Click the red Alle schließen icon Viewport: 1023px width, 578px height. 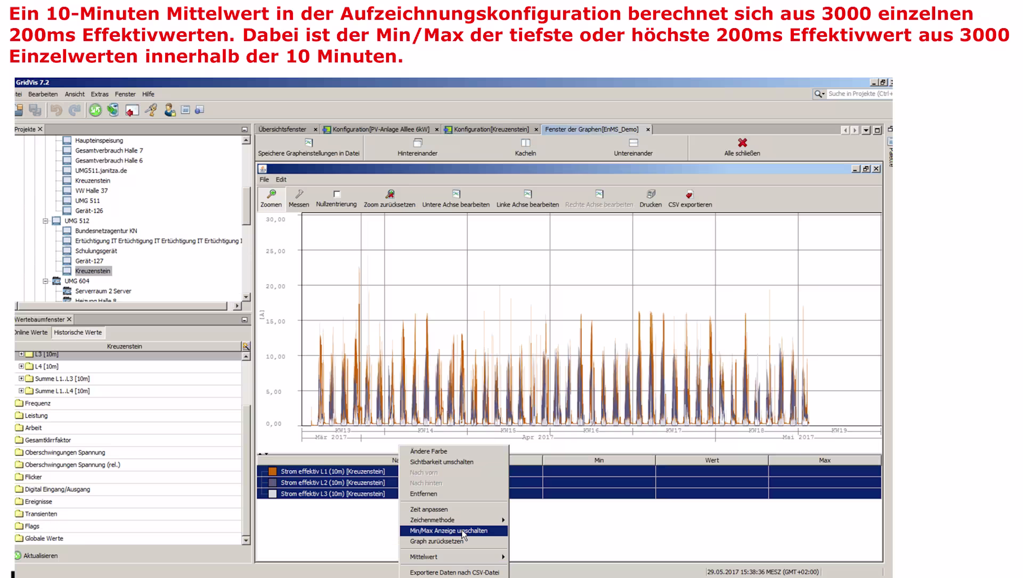tap(742, 143)
